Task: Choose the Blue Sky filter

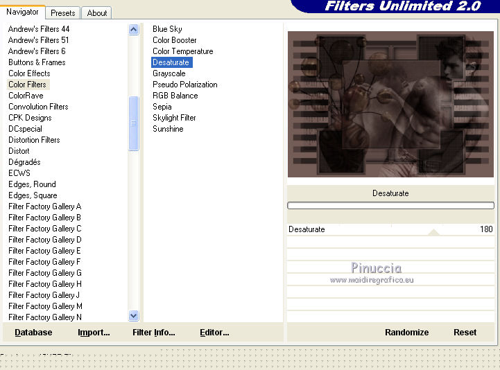Action: (167, 29)
